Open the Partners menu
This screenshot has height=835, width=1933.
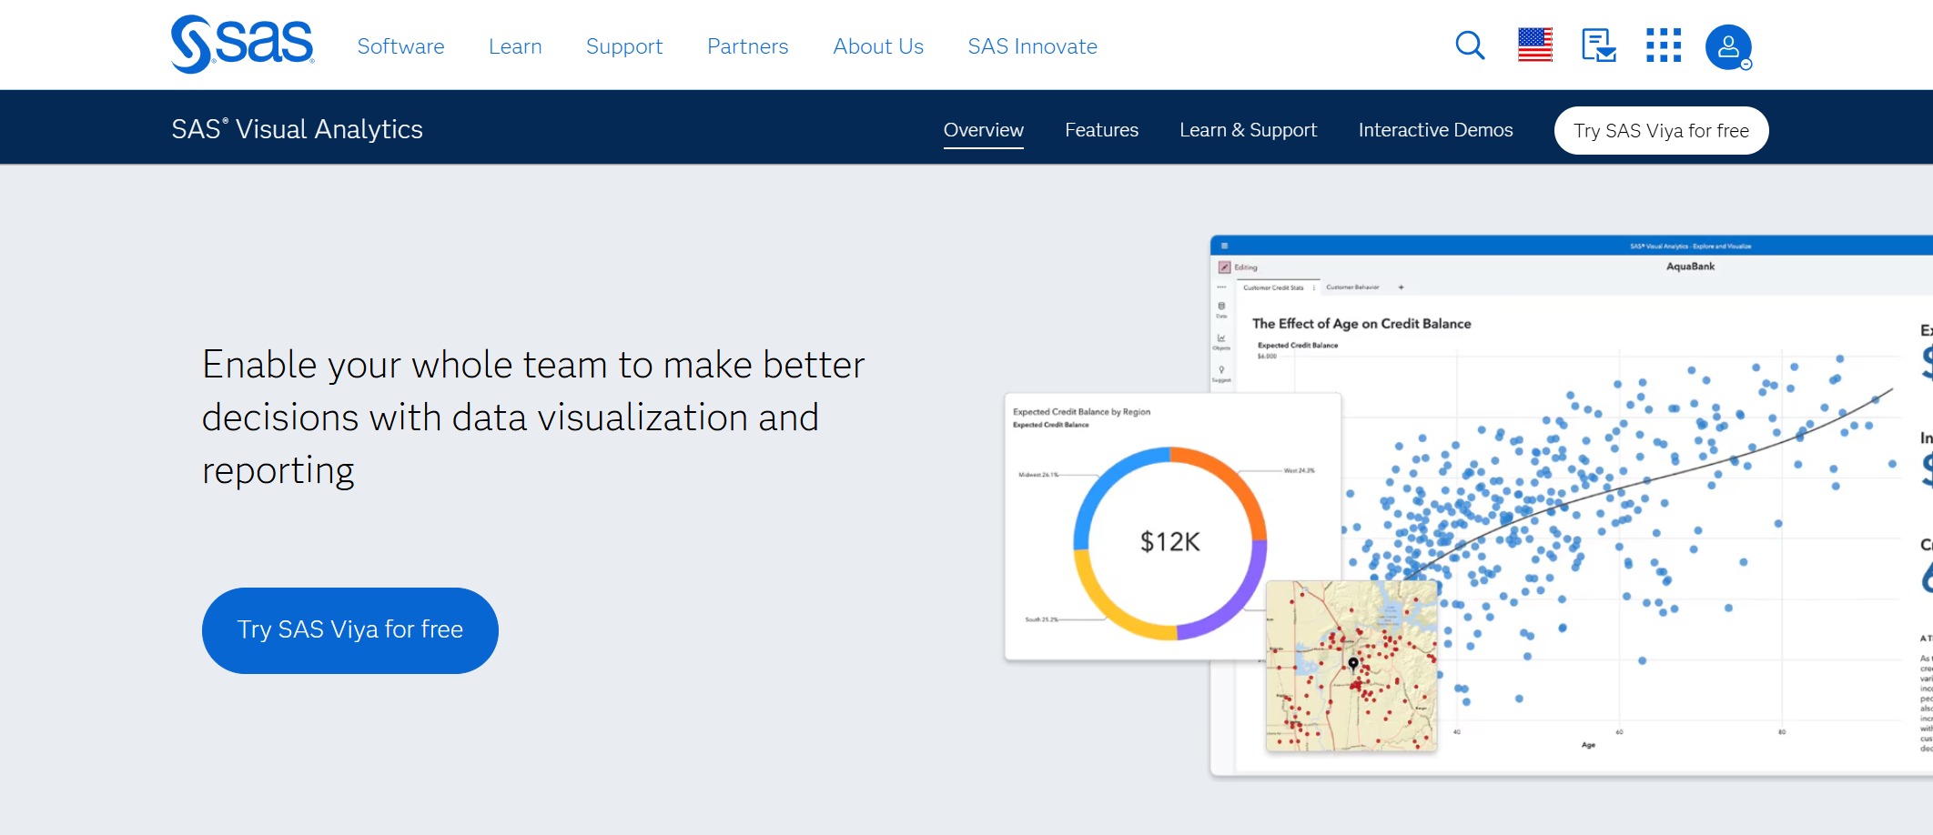(747, 45)
